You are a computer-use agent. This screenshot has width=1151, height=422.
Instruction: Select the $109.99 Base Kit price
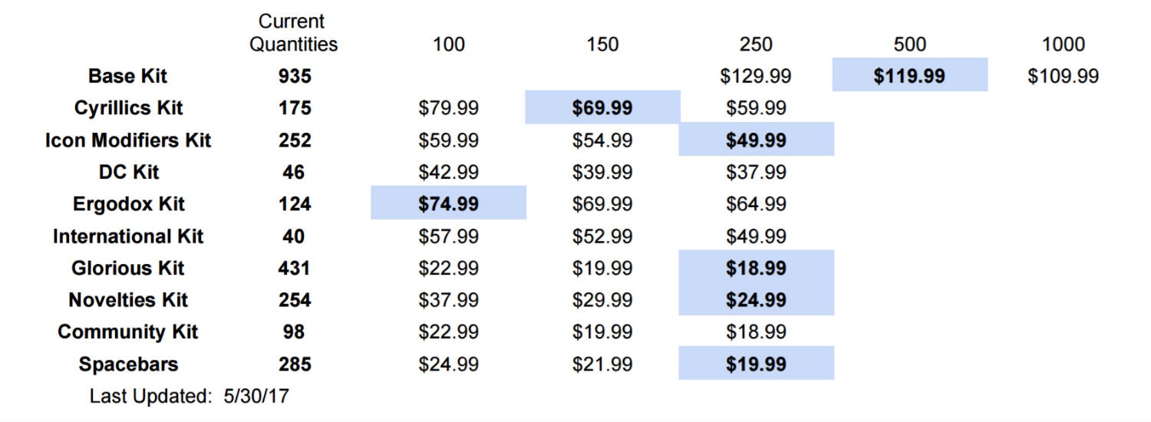[1063, 76]
